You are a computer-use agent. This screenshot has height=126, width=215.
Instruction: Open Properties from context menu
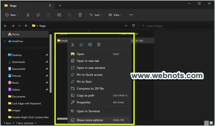coord(99,102)
